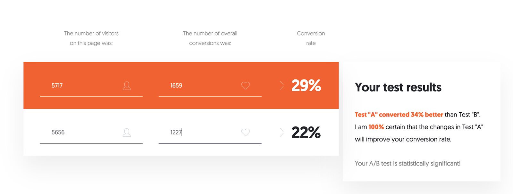The height and width of the screenshot is (194, 513).
Task: Click the heart icon beside 1659 conversions
Action: [246, 85]
